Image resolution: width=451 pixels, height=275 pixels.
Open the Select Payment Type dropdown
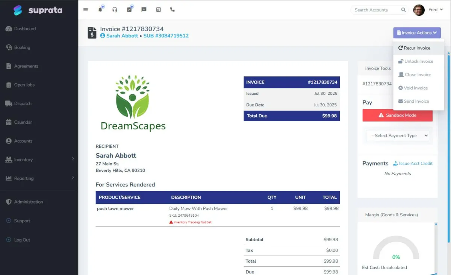point(397,135)
